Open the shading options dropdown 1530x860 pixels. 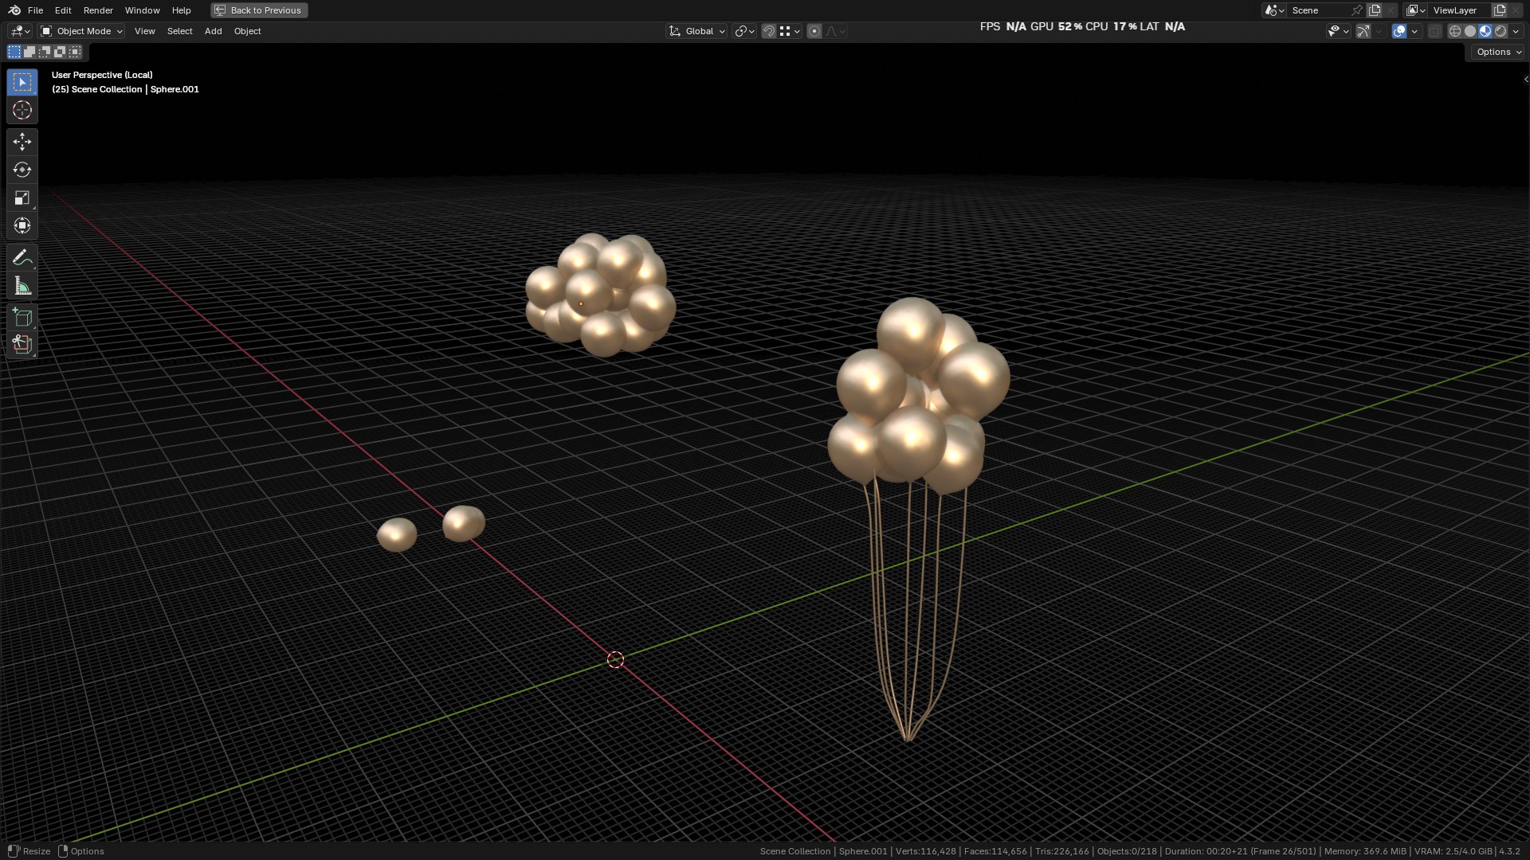click(1516, 31)
